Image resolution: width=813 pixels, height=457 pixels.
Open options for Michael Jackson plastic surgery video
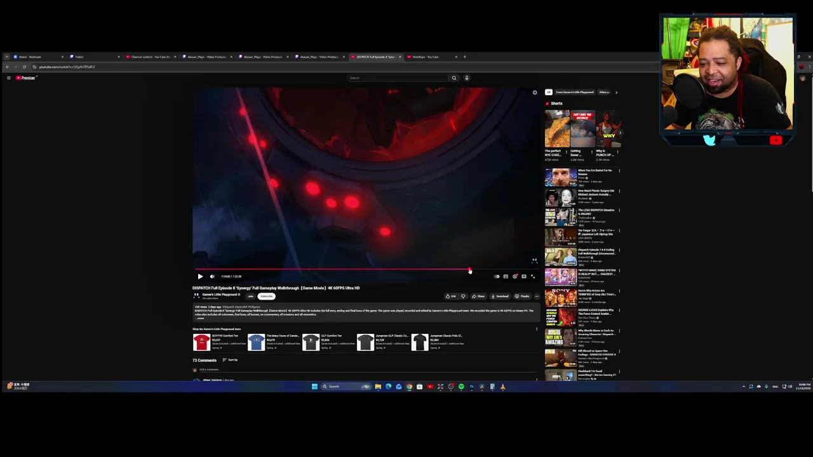pos(619,190)
